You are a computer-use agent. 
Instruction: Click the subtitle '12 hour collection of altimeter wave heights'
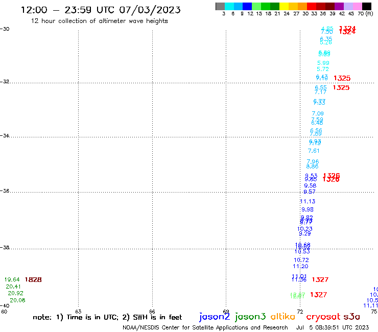coord(99,21)
